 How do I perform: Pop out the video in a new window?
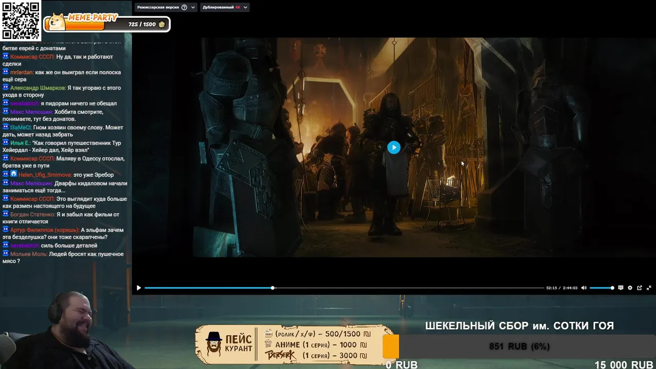(x=639, y=288)
